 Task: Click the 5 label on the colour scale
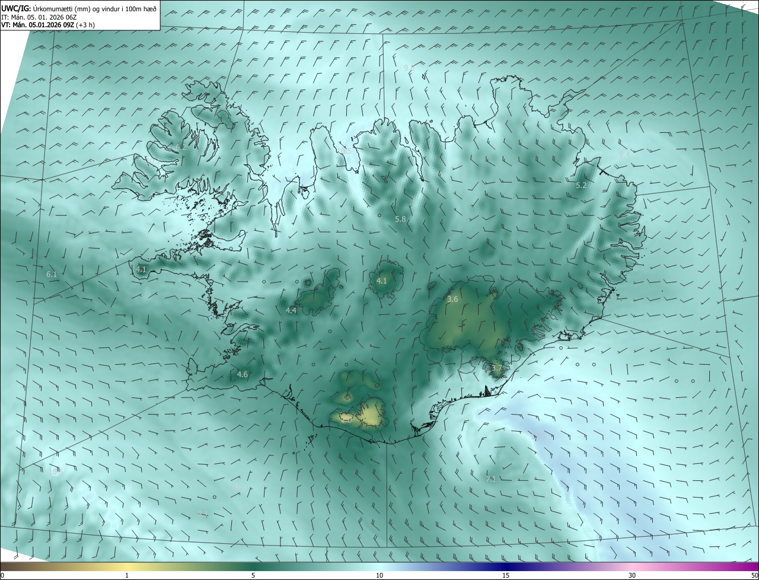click(253, 576)
